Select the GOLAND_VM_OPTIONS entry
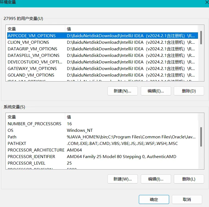The width and height of the screenshot is (209, 207). coord(31,75)
